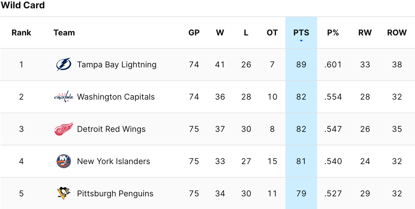Screen dimensions: 415x209
Task: Sort standings by GP column
Action: click(x=194, y=33)
